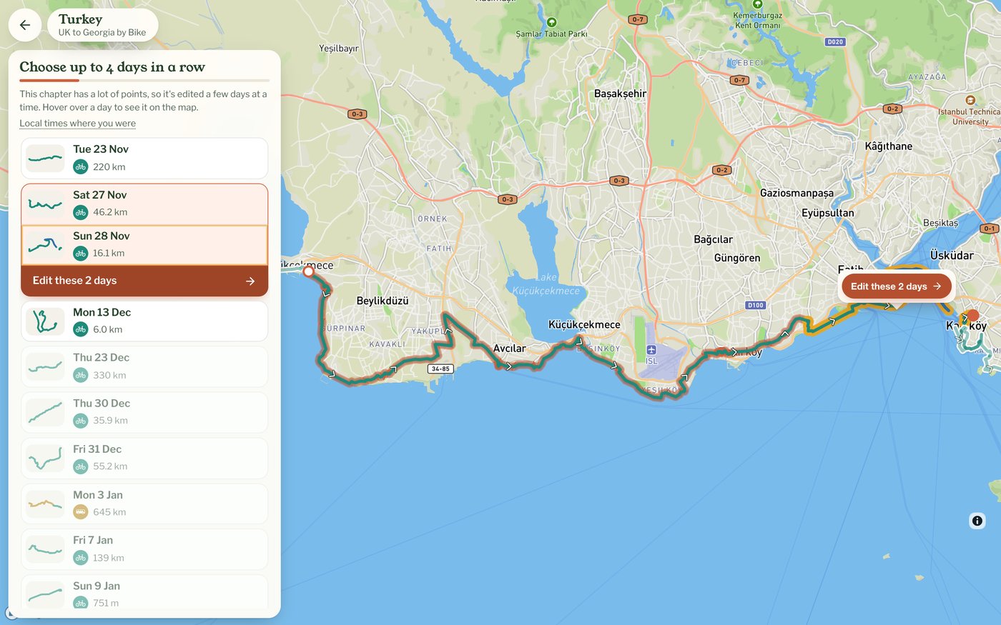Viewport: 1001px width, 625px height.
Task: Click the Başakşehir label on map
Action: click(620, 94)
